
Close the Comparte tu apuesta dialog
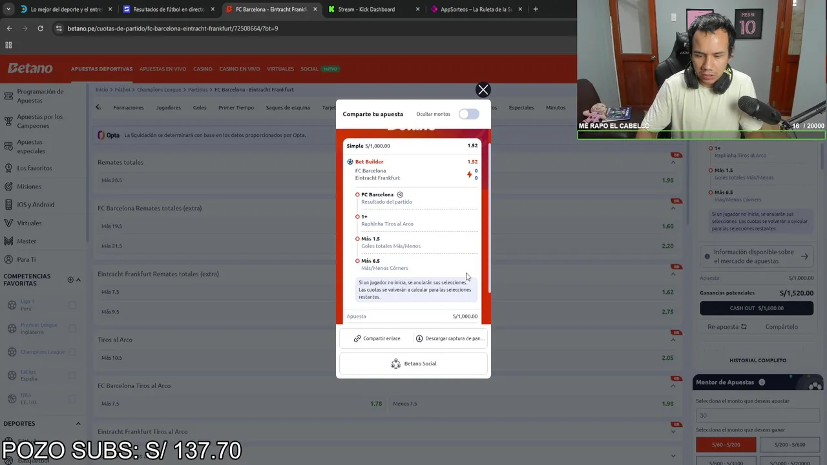tap(483, 90)
